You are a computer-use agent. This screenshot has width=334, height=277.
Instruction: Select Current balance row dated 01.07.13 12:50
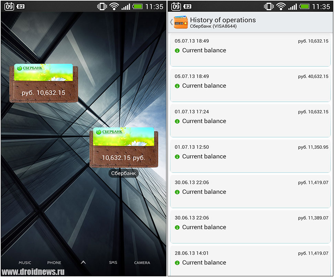[250, 156]
